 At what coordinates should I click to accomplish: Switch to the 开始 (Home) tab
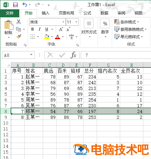point(29,13)
